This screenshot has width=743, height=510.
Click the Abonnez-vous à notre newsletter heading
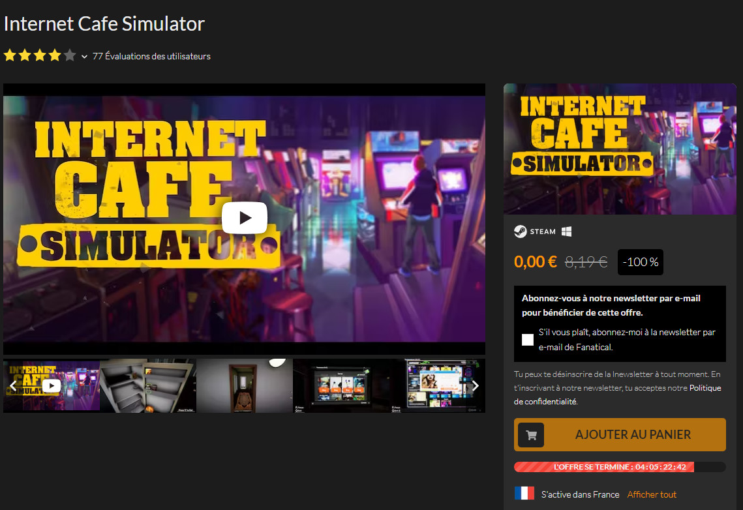pyautogui.click(x=611, y=305)
